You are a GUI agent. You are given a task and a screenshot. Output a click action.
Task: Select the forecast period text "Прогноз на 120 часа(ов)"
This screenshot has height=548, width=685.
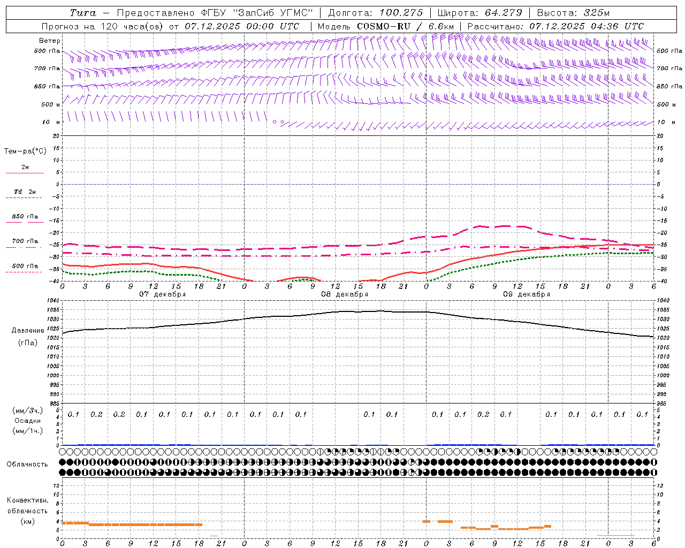tap(103, 26)
